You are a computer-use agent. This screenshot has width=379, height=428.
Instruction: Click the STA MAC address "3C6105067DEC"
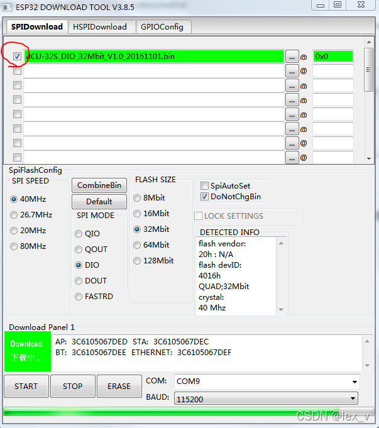pyautogui.click(x=181, y=342)
